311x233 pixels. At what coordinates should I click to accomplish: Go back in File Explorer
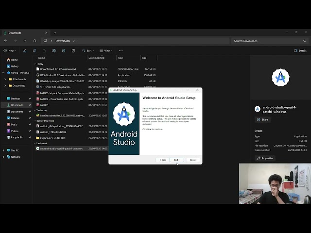point(5,41)
